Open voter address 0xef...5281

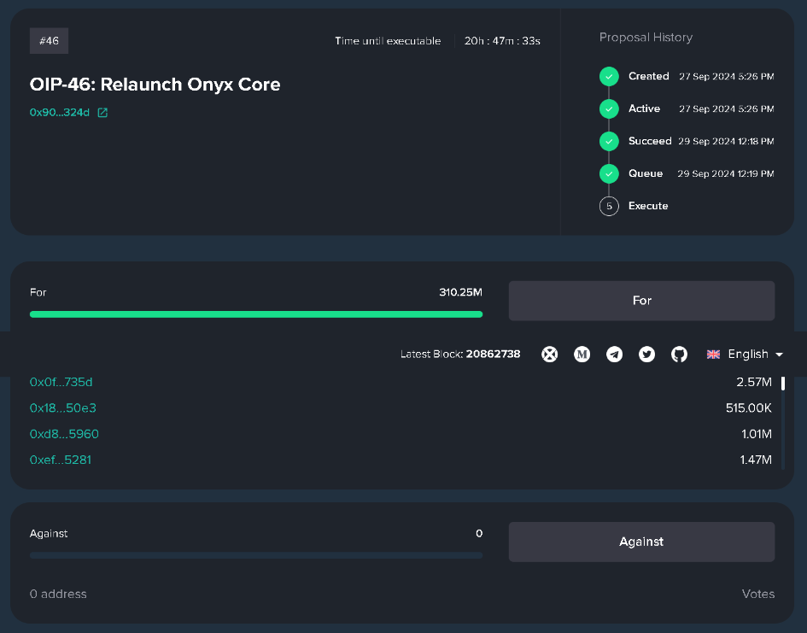click(61, 460)
